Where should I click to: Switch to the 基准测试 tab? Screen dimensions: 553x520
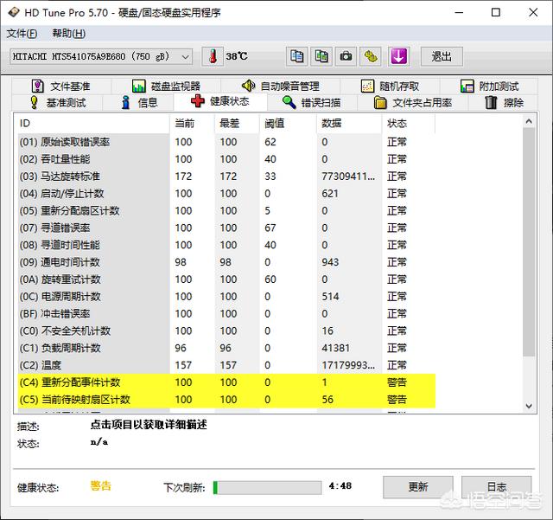click(x=57, y=103)
